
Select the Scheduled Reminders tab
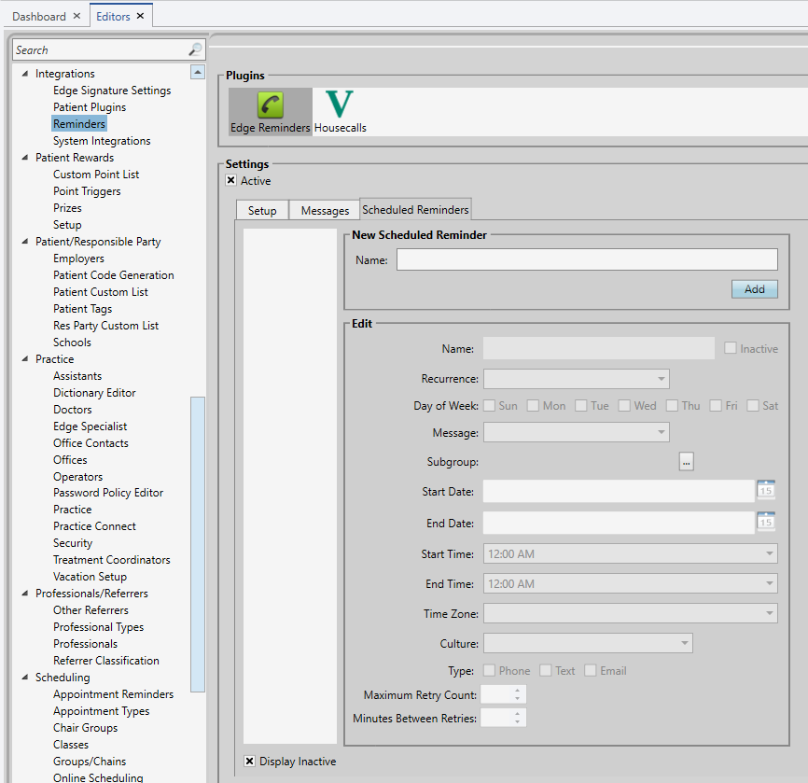pos(415,209)
